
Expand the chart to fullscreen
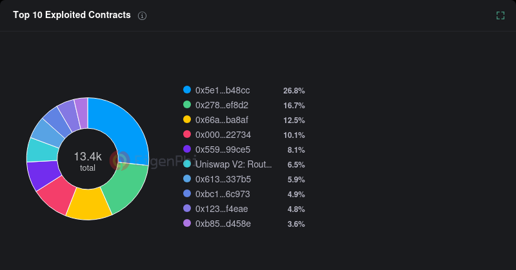[x=501, y=15]
